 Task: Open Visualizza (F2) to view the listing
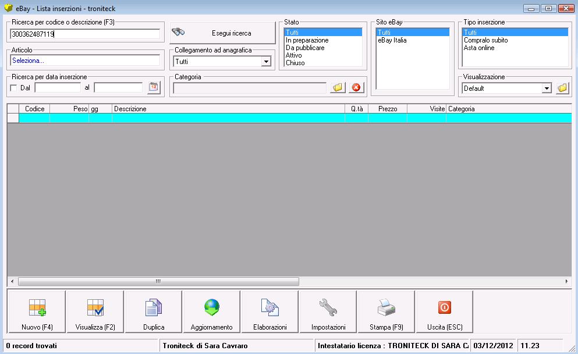point(95,311)
